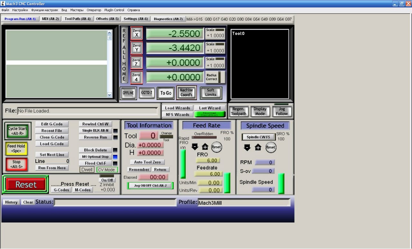Image resolution: width=412 pixels, height=249 pixels.
Task: Click the big red Reset button
Action: coord(26,185)
